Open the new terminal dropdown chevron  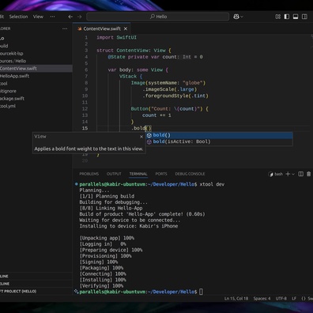[293, 174]
